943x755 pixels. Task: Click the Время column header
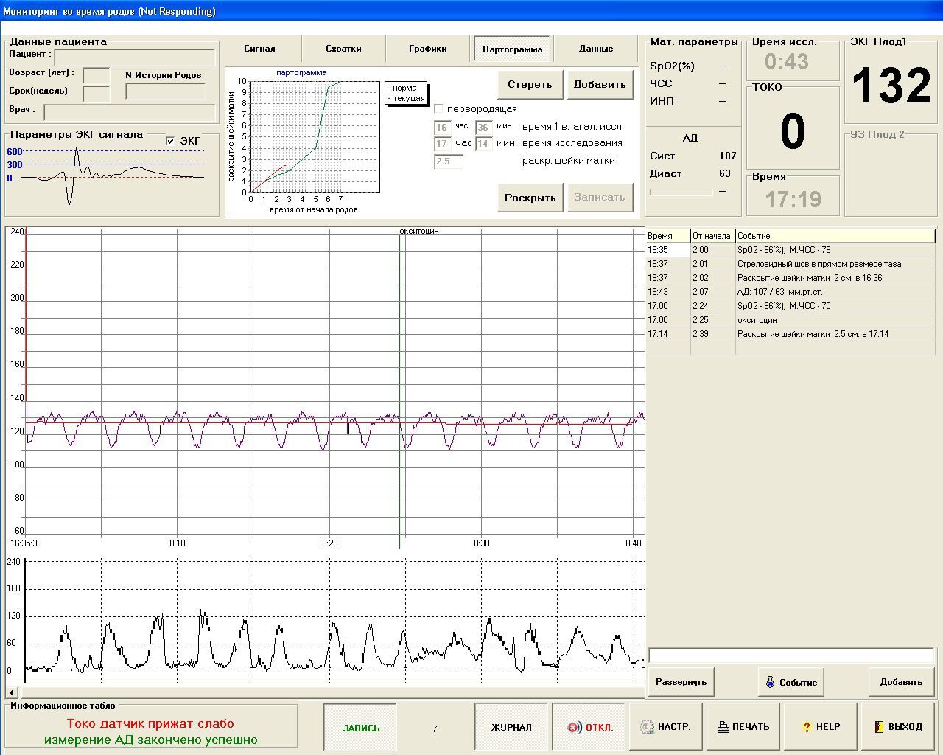click(x=668, y=236)
